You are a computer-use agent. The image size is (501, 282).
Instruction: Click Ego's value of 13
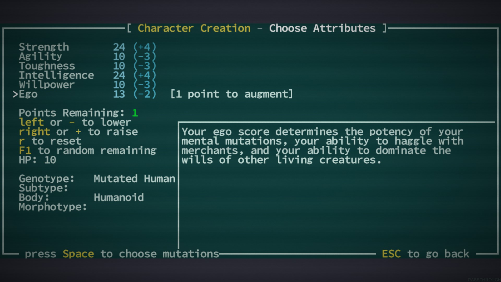click(119, 94)
